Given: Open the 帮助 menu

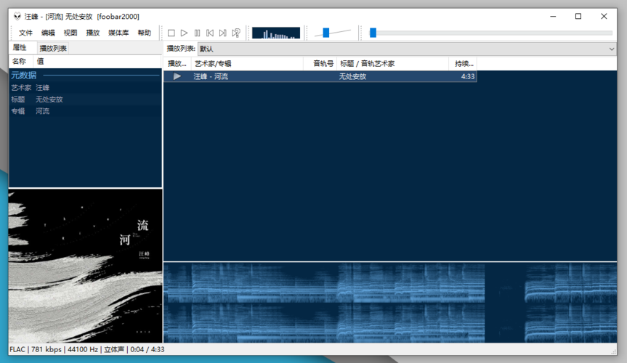Looking at the screenshot, I should (145, 33).
